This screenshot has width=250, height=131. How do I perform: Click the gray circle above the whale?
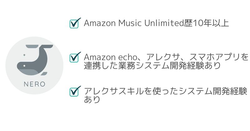point(34,41)
